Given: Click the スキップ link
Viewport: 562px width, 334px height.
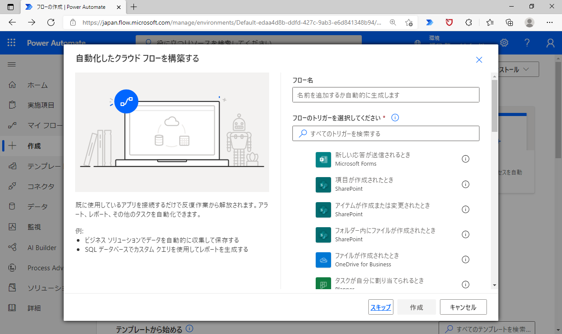Looking at the screenshot, I should coord(381,307).
